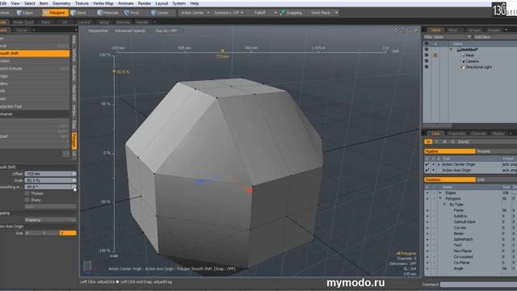
Task: Open the Texture menu
Action: pos(82,3)
